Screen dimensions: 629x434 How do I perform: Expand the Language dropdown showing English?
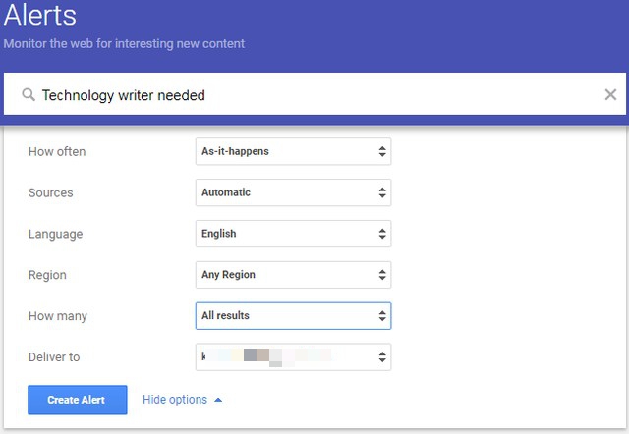[x=293, y=234]
